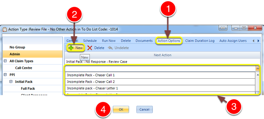
Task: Click the green plus New icon
Action: tap(71, 48)
